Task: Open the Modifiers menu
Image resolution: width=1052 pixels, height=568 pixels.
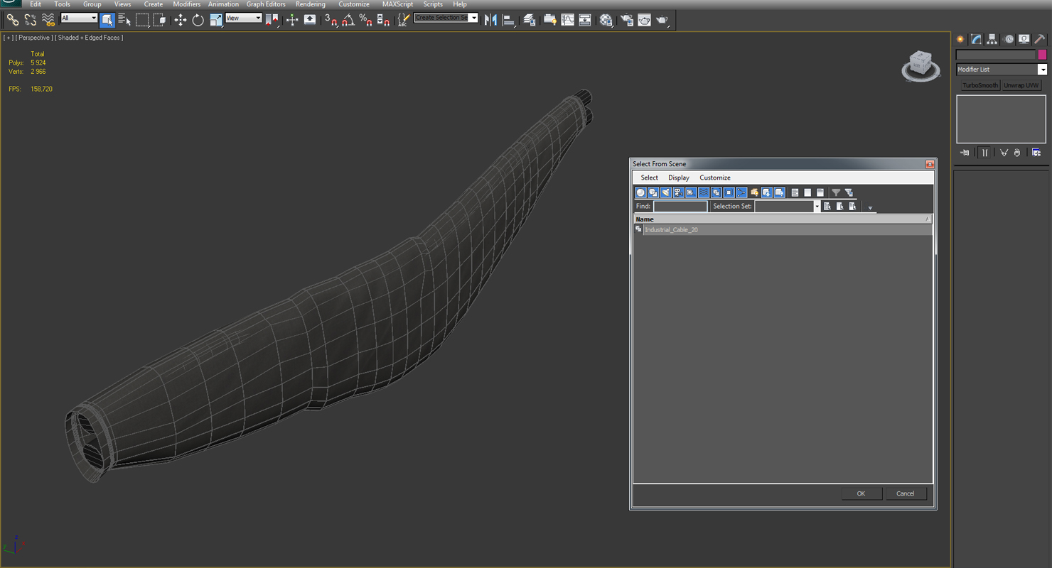Action: [x=187, y=4]
